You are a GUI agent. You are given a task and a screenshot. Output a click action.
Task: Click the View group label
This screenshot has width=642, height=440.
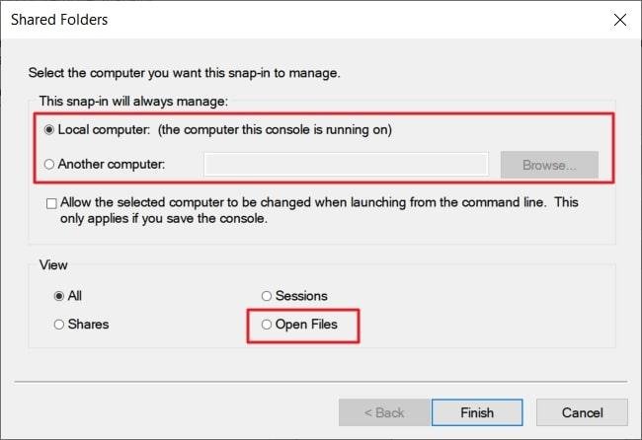click(x=52, y=264)
